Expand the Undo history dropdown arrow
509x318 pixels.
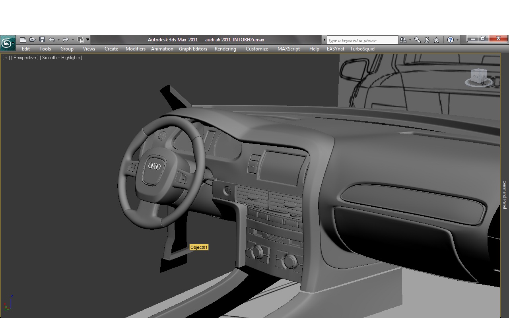click(x=58, y=40)
